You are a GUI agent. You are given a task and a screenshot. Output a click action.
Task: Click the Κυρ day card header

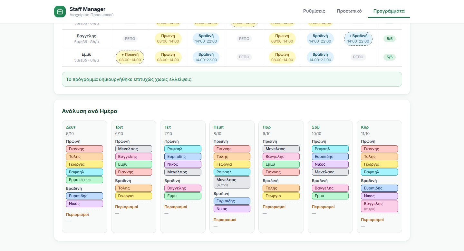[365, 127]
